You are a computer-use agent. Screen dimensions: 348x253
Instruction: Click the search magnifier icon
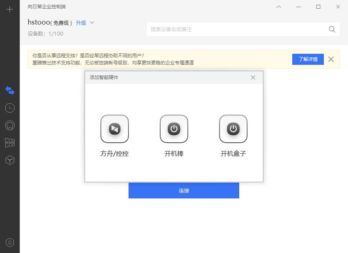coord(331,29)
